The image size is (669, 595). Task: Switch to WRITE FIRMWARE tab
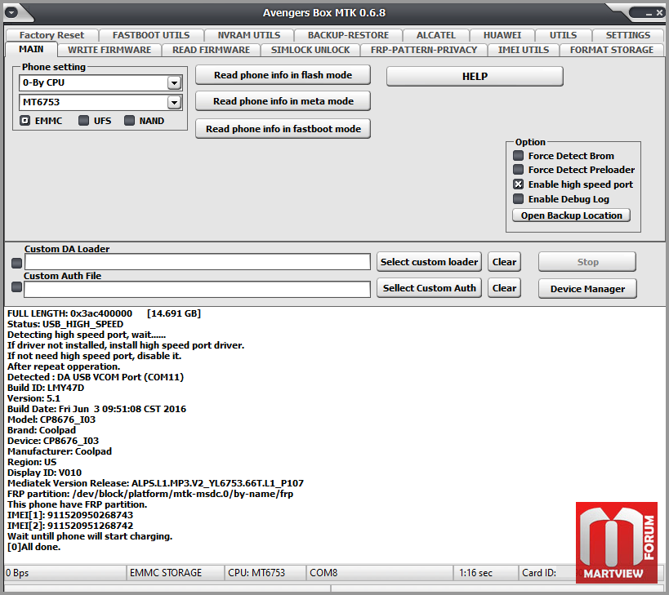click(x=109, y=50)
